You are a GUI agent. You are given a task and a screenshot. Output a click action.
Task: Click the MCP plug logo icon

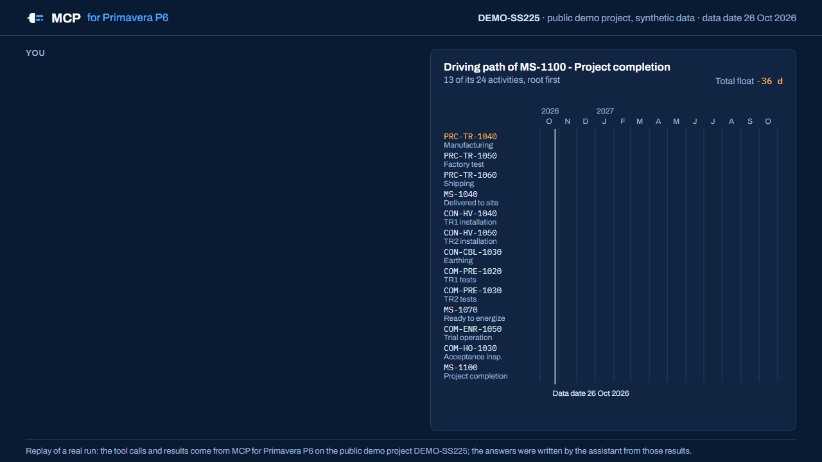coord(35,18)
